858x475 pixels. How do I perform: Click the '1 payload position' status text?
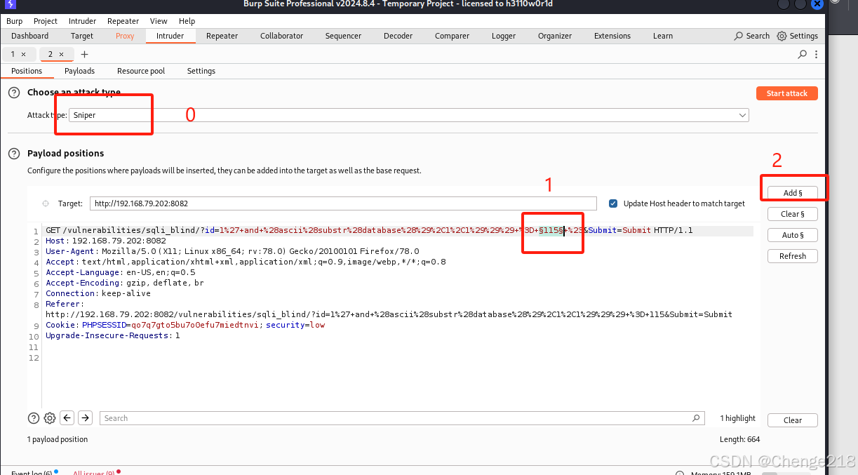[58, 439]
